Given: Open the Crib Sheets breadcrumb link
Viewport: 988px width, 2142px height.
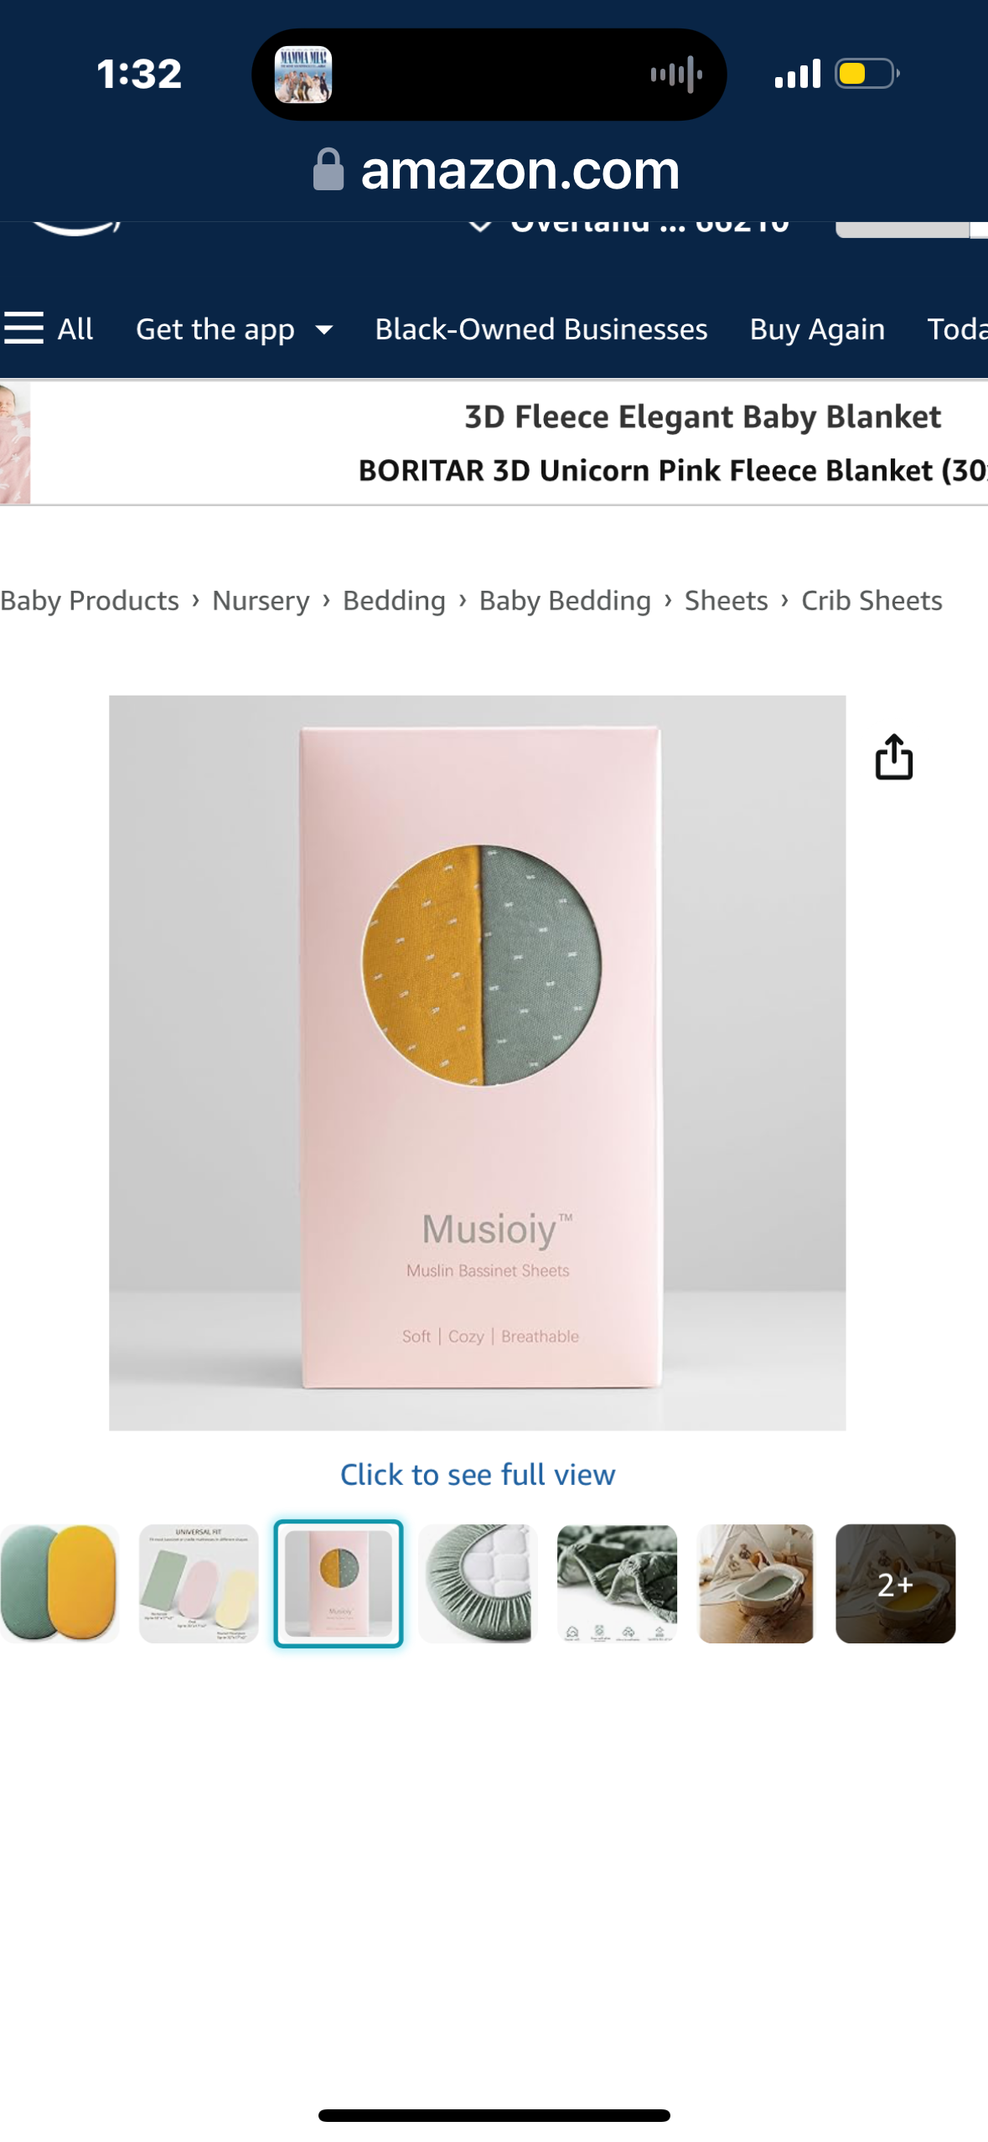Looking at the screenshot, I should [x=872, y=601].
